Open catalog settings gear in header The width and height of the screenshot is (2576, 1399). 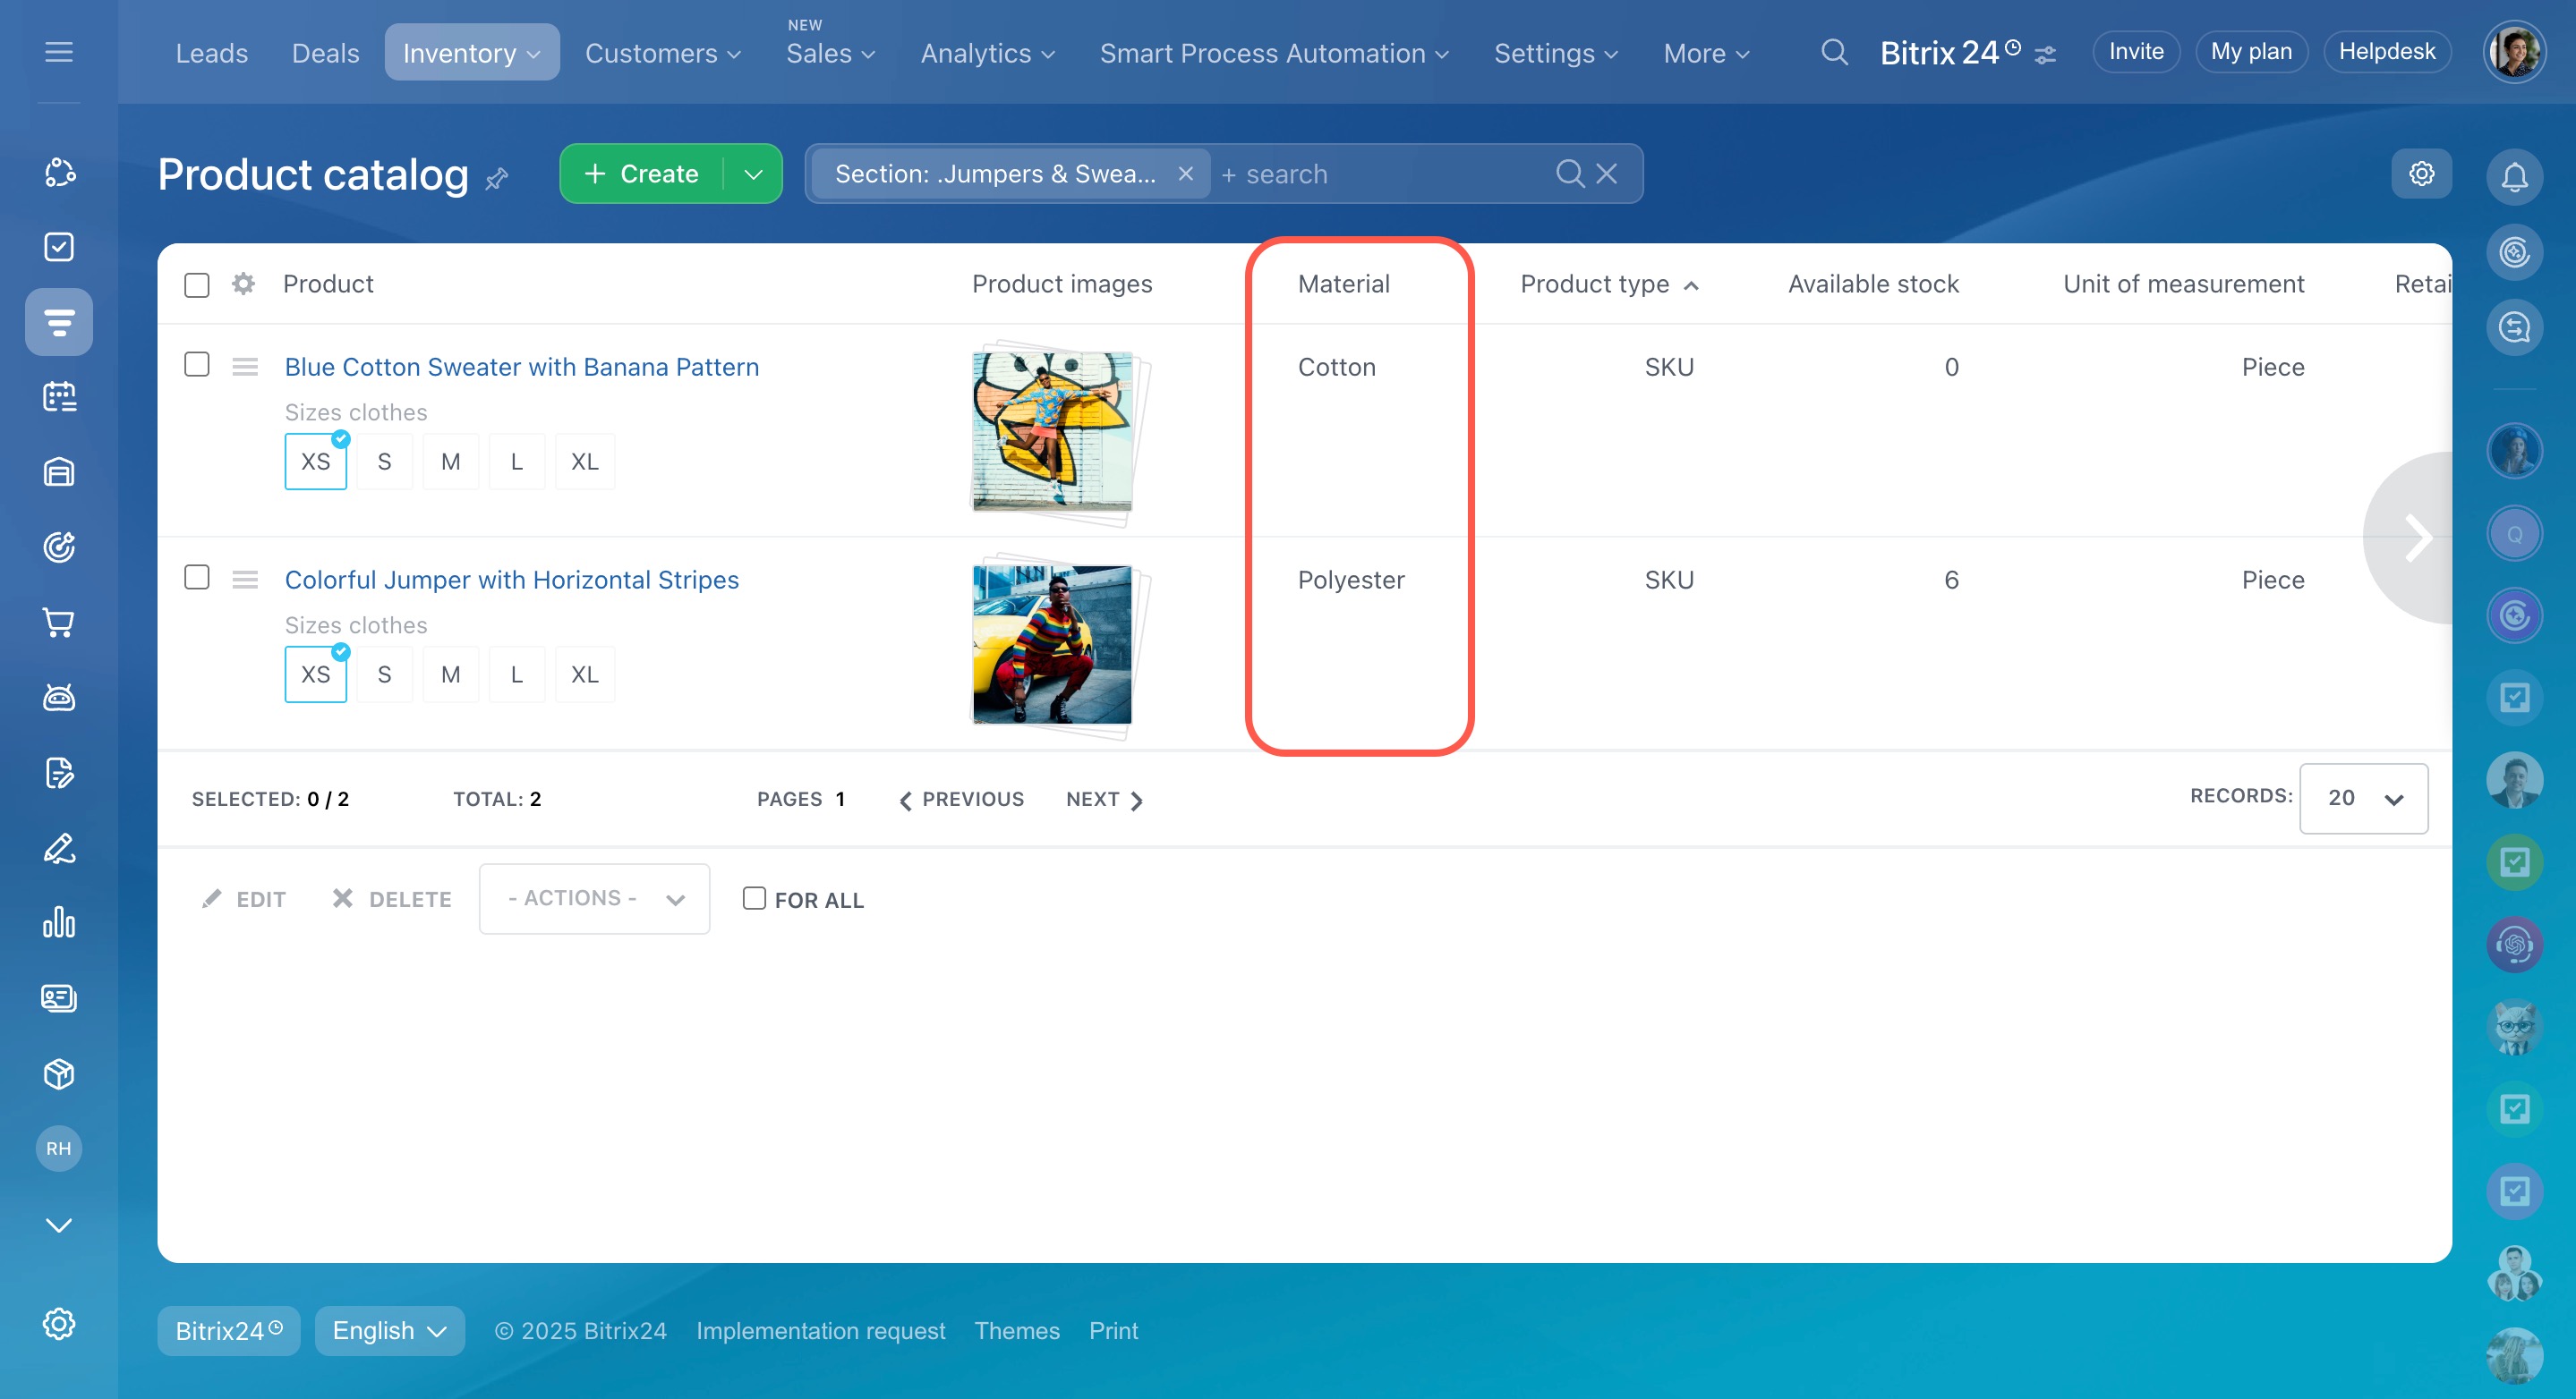[2420, 174]
